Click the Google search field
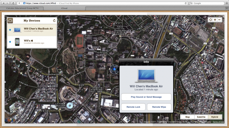 click(x=207, y=3)
